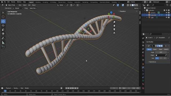Open the Options dropdown in viewport header

[x=137, y=8]
